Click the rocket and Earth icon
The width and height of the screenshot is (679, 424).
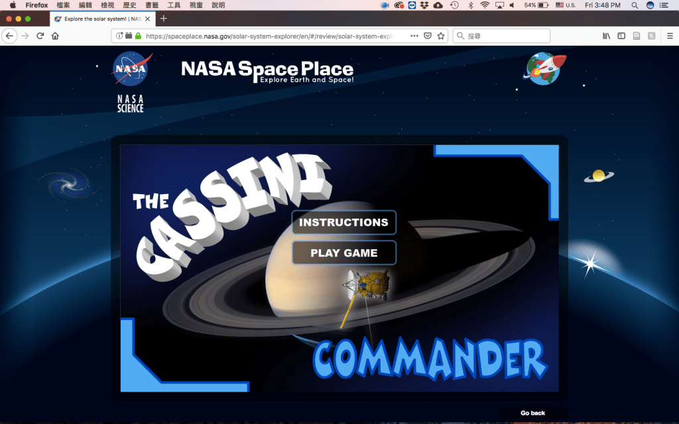[x=546, y=69]
